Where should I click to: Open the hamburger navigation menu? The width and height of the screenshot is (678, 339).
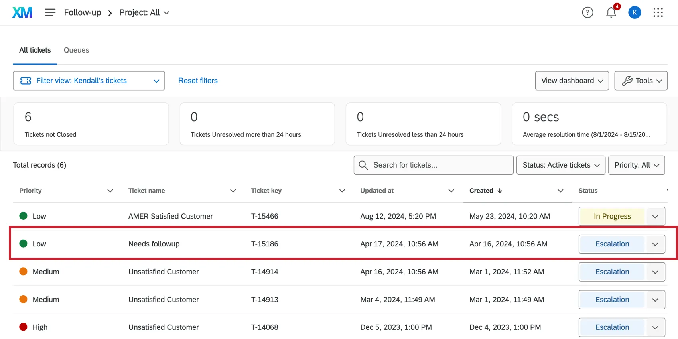[50, 13]
